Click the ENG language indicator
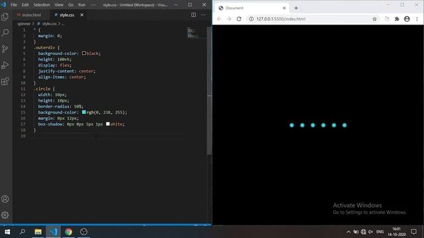The height and width of the screenshot is (238, 424). 380,232
